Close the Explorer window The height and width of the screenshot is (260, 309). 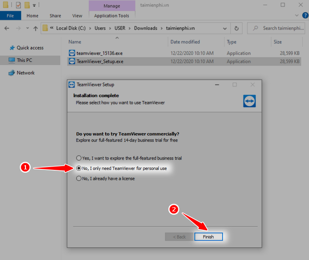pos(301,5)
